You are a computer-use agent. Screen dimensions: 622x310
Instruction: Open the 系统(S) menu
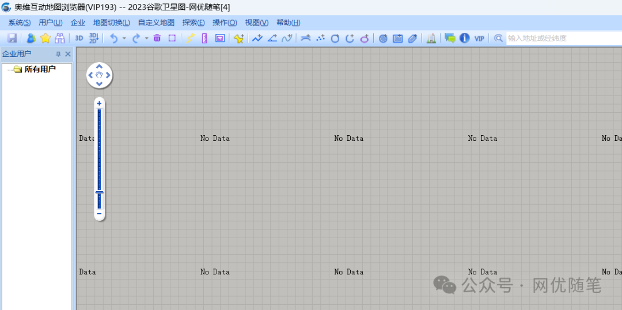(x=20, y=22)
